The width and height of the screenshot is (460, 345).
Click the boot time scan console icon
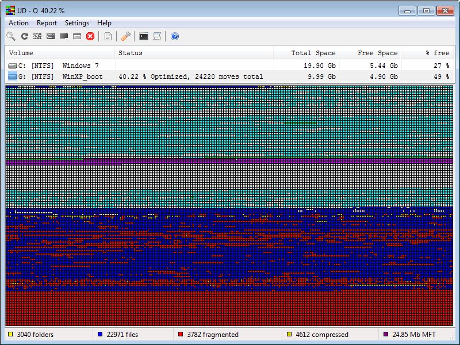tap(144, 36)
